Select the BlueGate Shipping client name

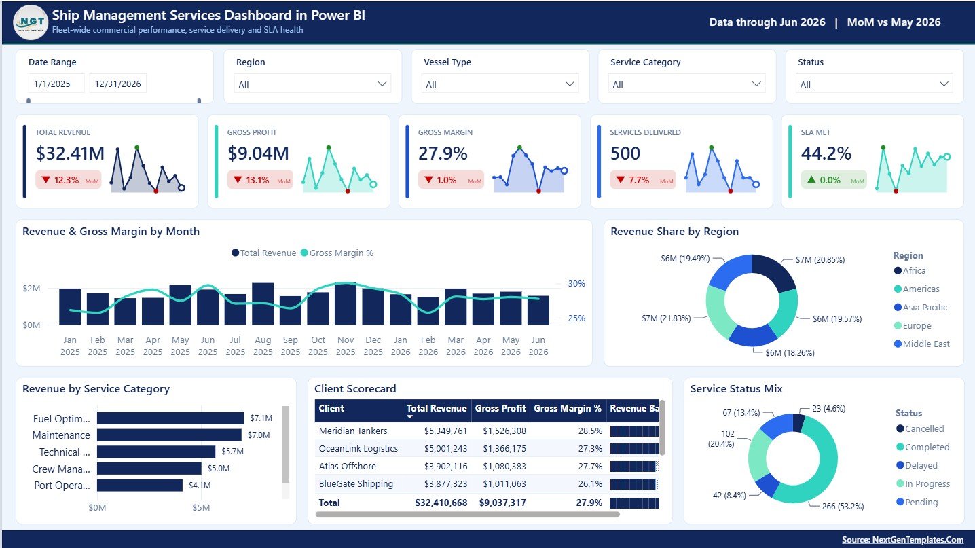coord(356,484)
